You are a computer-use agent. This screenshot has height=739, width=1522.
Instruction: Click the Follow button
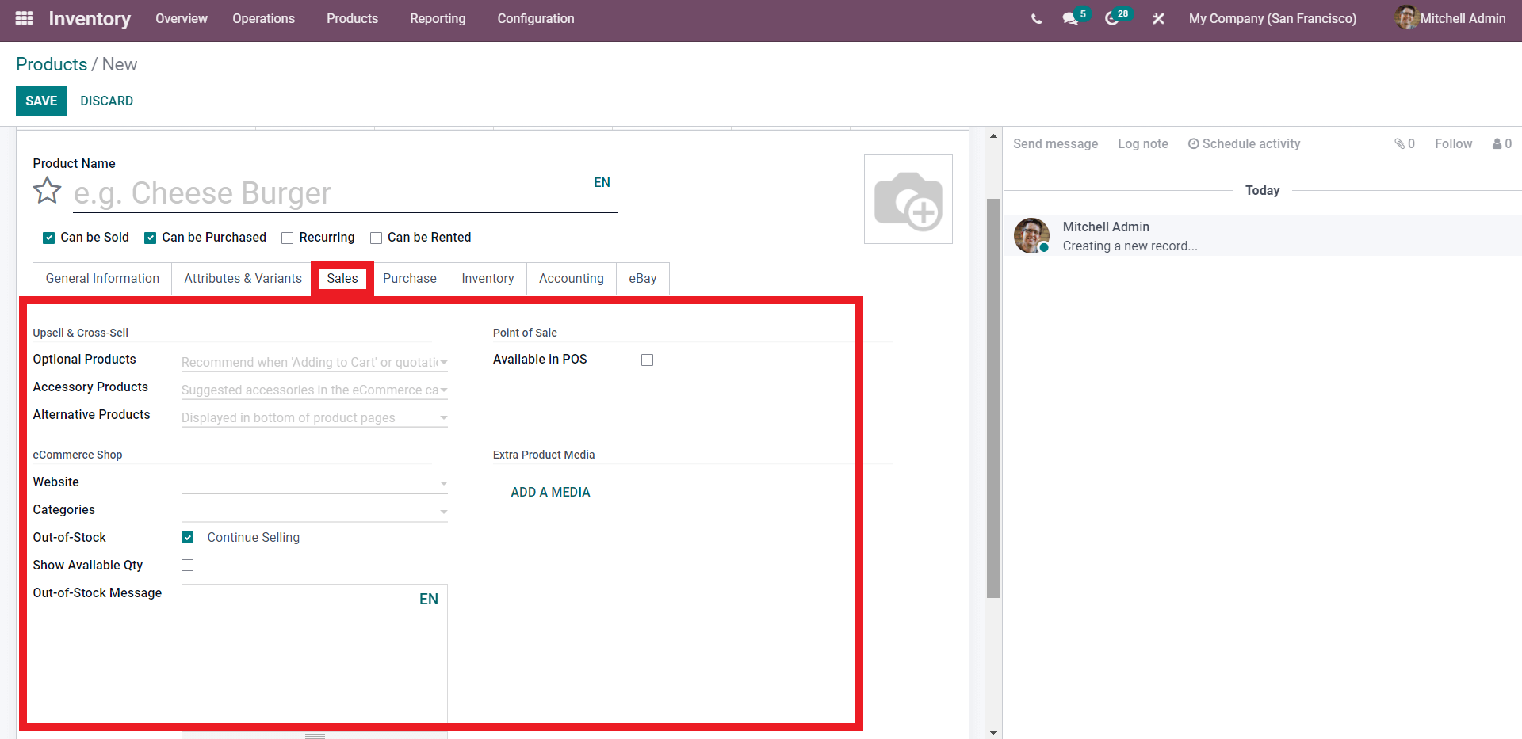[1453, 144]
